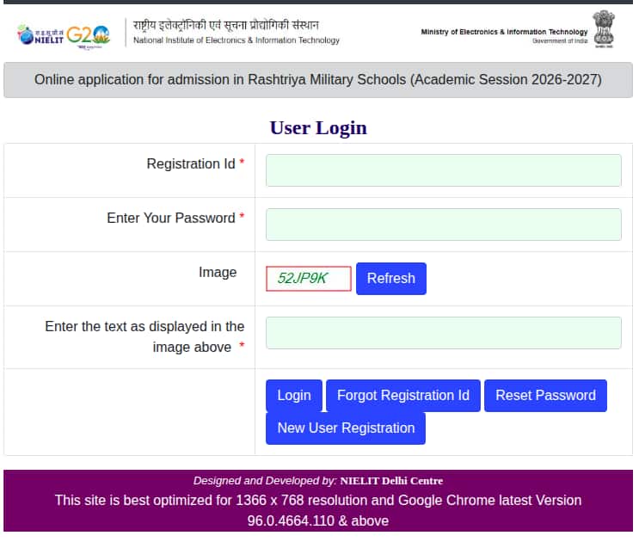Click NIELIT Delhi Centre in the footer

coord(391,481)
